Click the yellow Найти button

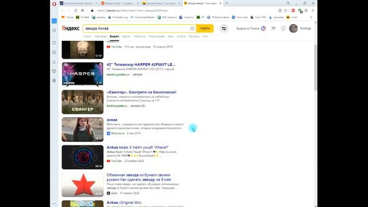click(205, 28)
